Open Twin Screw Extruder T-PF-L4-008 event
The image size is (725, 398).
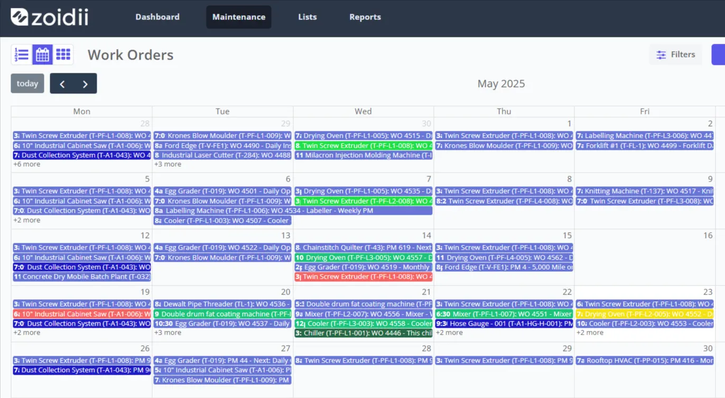pyautogui.click(x=504, y=201)
